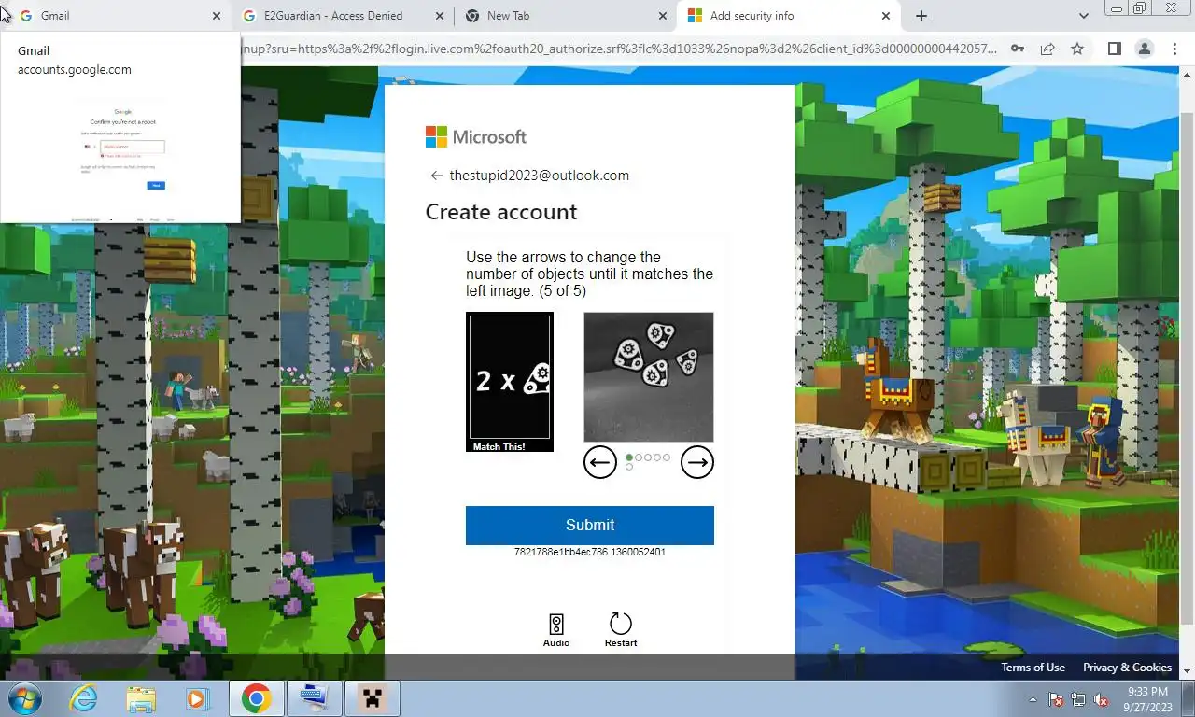Close the E2Guardian tab
The height and width of the screenshot is (717, 1195).
click(440, 16)
